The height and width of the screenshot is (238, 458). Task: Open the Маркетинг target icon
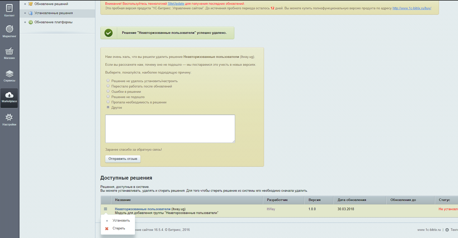tap(9, 29)
